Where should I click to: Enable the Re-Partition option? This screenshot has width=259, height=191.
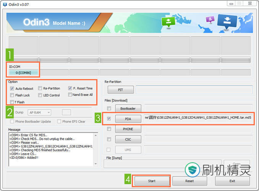[x=40, y=89]
